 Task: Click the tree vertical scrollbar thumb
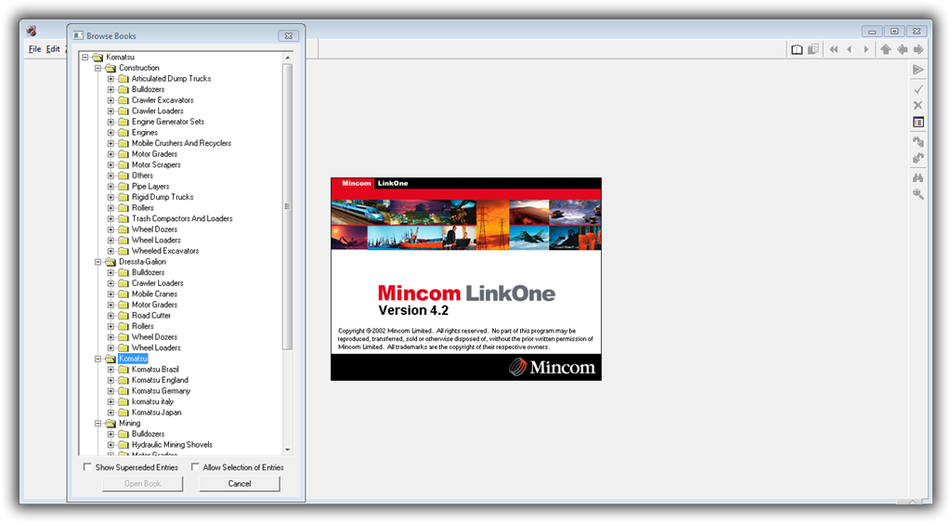click(x=288, y=206)
